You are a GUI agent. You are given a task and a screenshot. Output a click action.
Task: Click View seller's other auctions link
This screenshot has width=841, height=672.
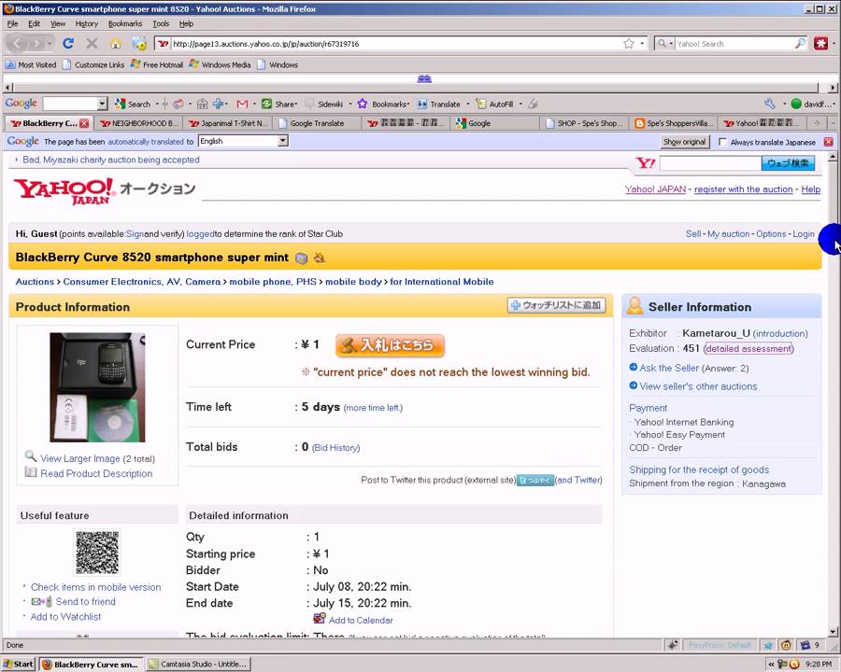(x=698, y=386)
